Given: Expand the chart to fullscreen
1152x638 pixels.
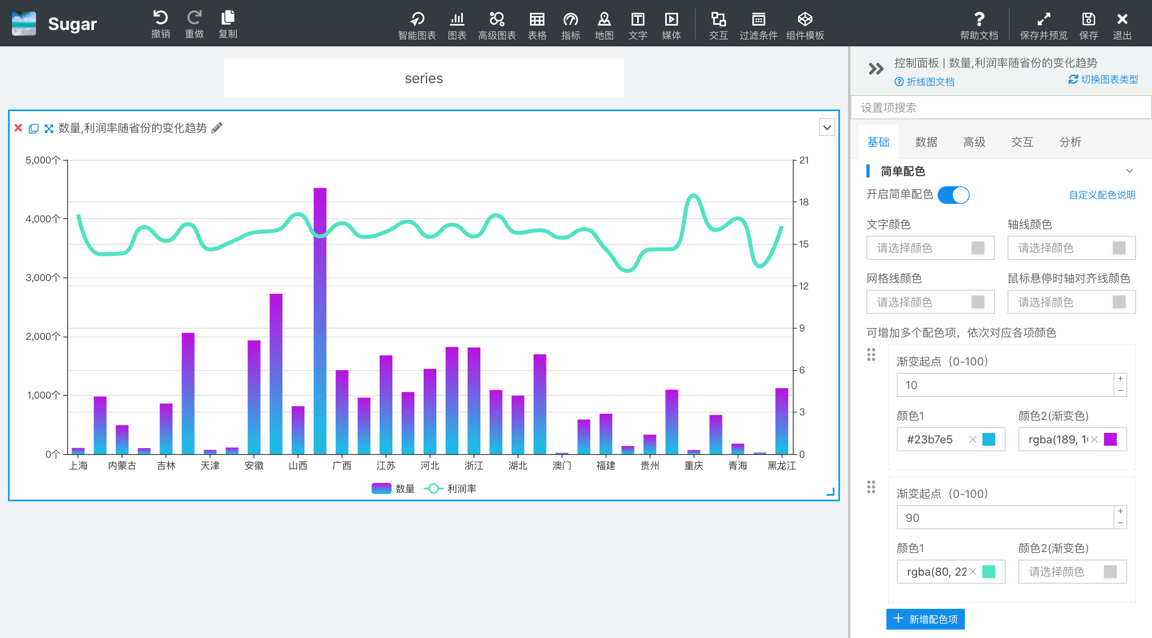Looking at the screenshot, I should coord(49,129).
